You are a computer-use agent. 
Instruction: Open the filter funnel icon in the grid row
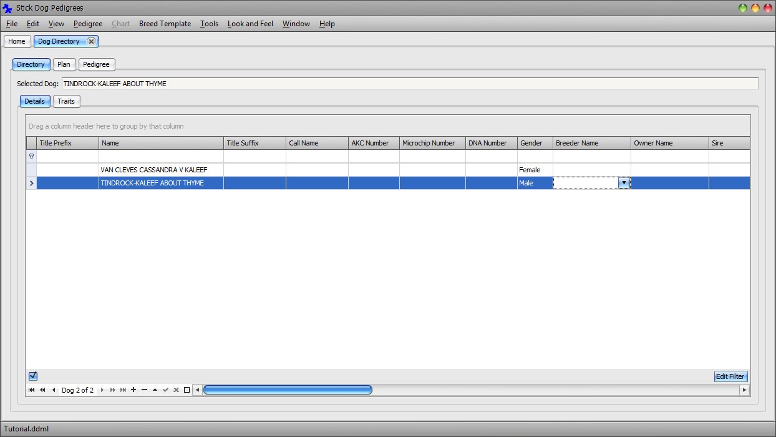coord(31,156)
